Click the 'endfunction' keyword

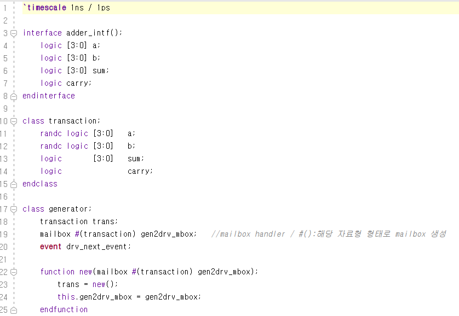pos(64,309)
